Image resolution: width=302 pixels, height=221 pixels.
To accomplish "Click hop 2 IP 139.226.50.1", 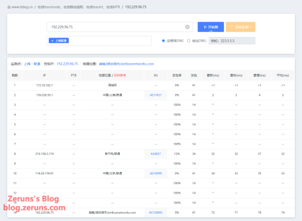I will [45, 95].
